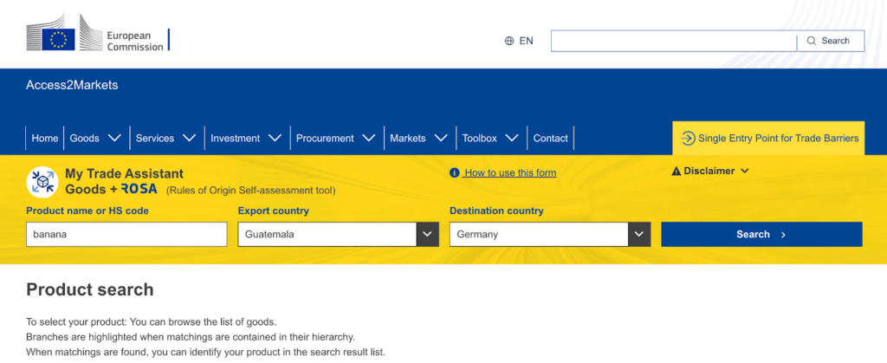The width and height of the screenshot is (887, 363).
Task: Open the Export country dropdown showing Guatemala
Action: tap(339, 234)
